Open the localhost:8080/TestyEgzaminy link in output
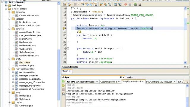190x107 pixels. pos(103,100)
